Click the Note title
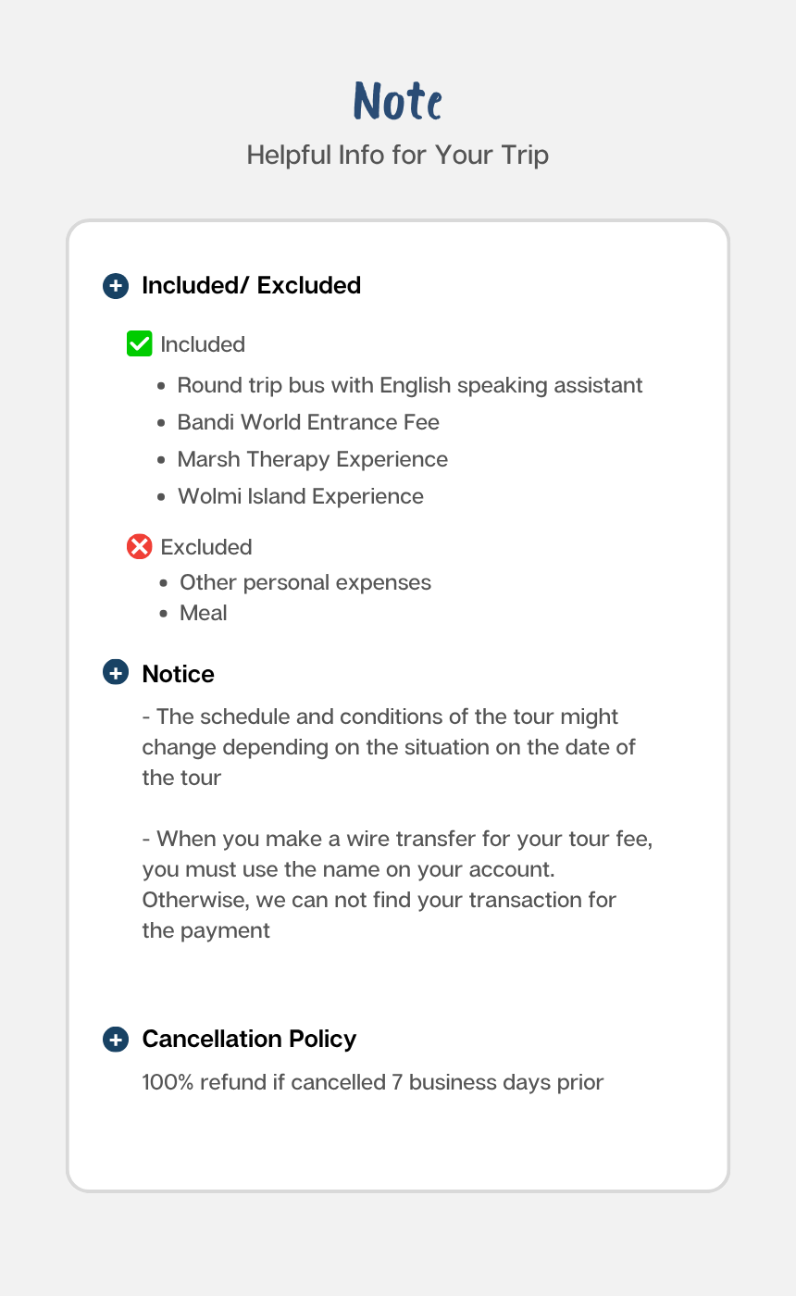The width and height of the screenshot is (796, 1296). pyautogui.click(x=398, y=101)
